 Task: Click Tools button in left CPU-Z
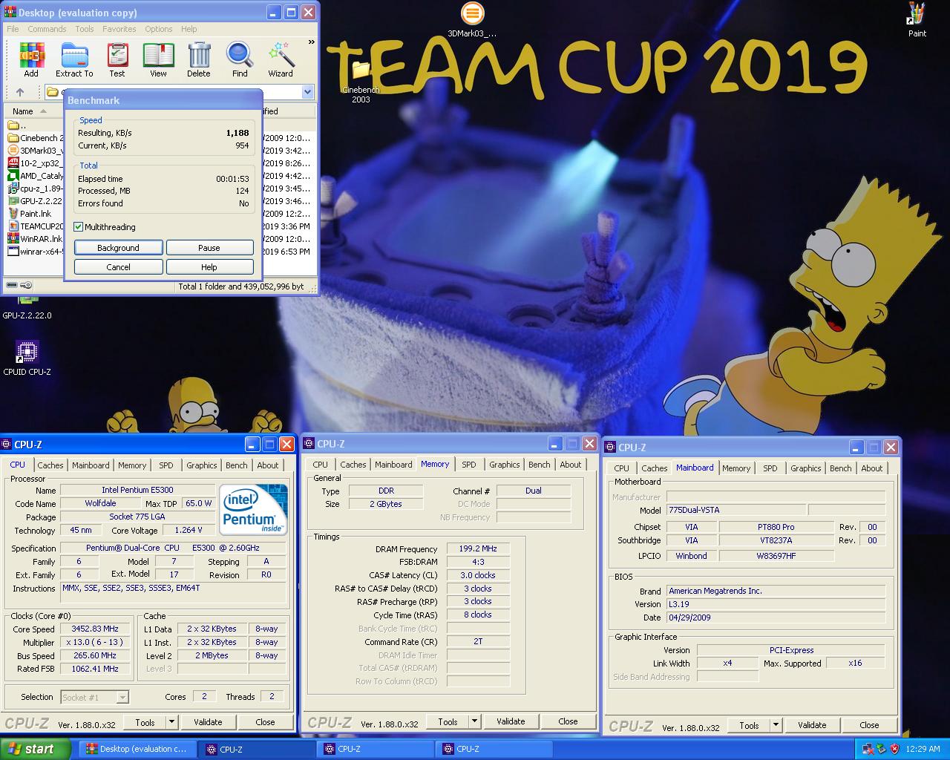145,722
